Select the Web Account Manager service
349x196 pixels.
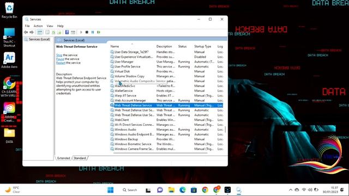pyautogui.click(x=166, y=100)
